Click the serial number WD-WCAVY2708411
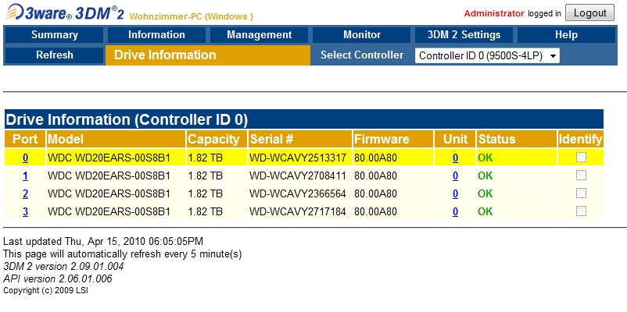 tap(298, 176)
